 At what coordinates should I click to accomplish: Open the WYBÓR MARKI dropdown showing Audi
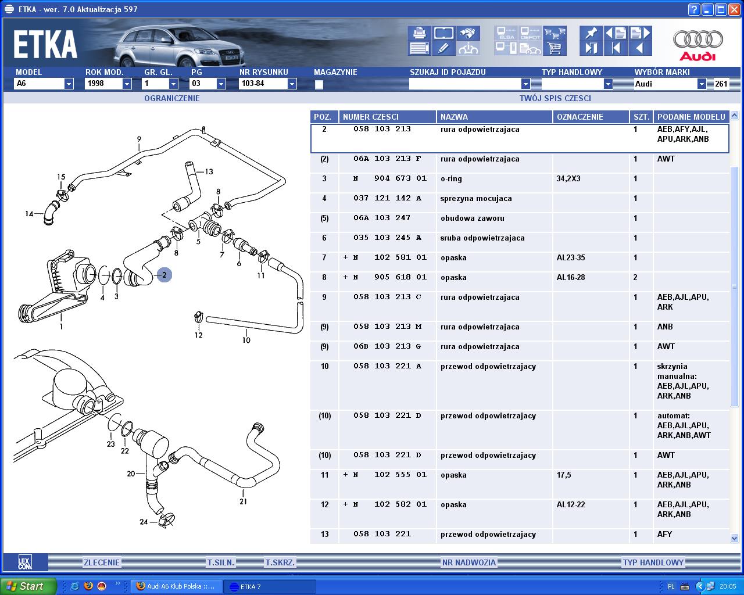[670, 84]
